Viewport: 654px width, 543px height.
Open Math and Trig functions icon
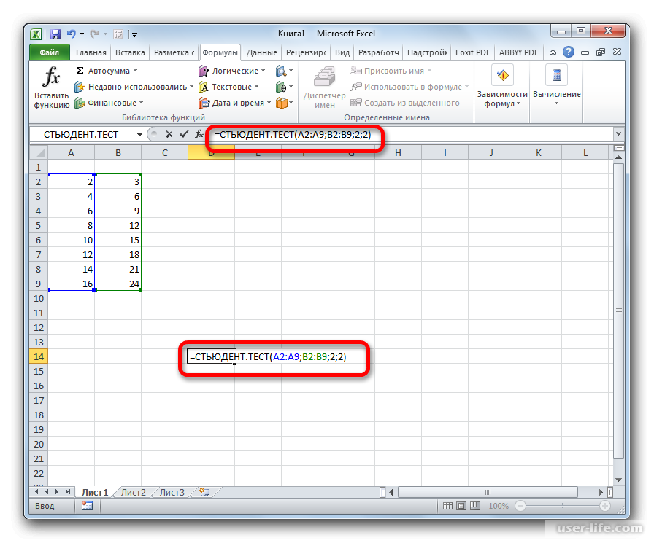click(x=281, y=87)
